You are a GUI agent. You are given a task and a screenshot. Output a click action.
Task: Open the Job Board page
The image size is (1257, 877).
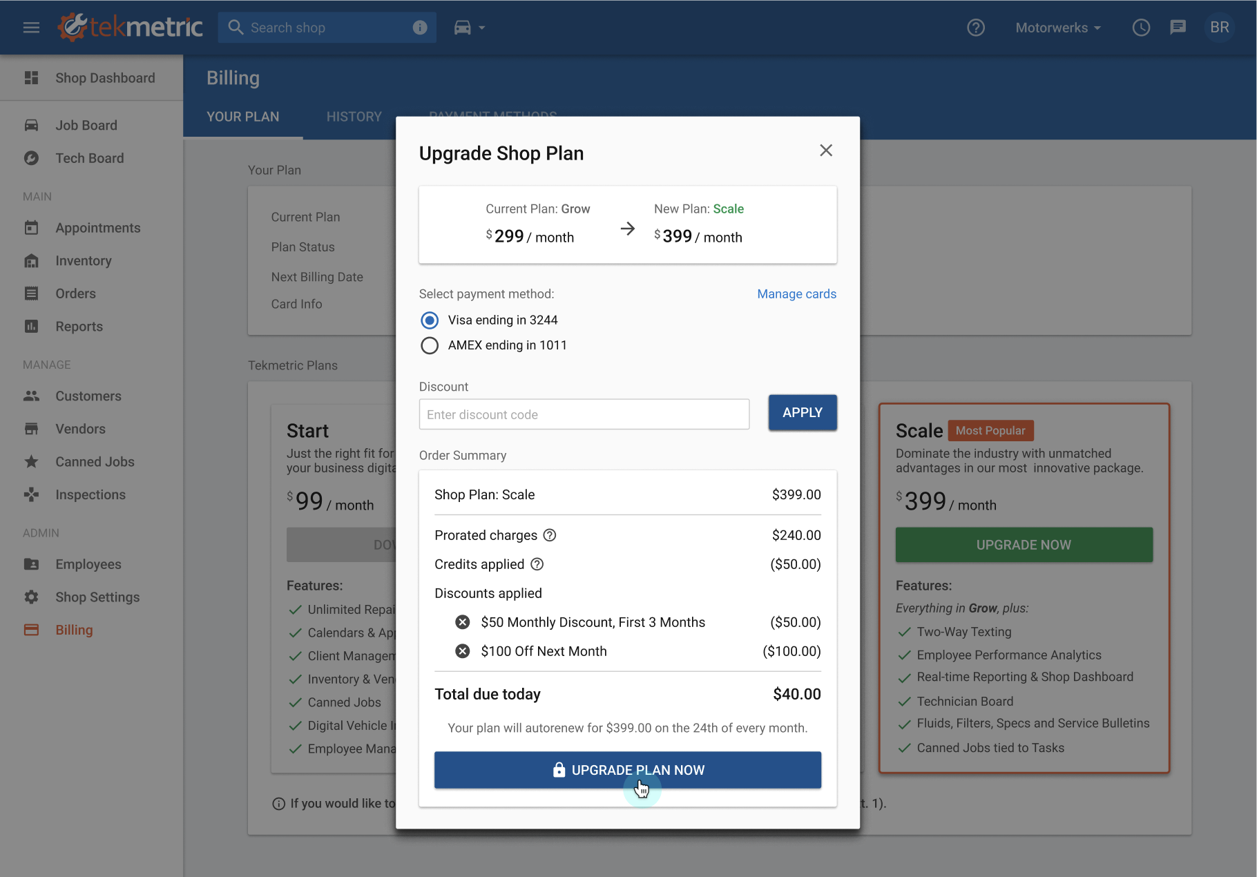(x=91, y=125)
